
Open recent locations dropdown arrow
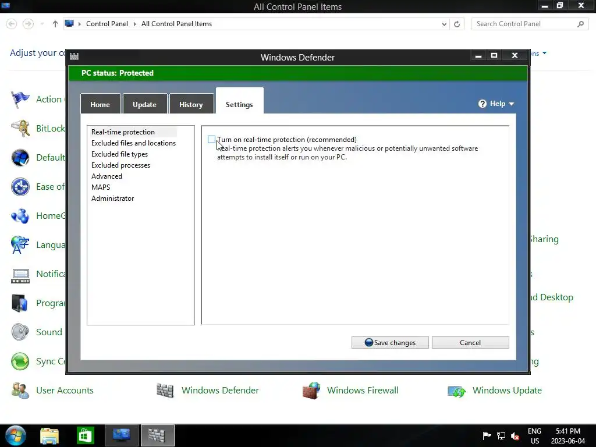pyautogui.click(x=42, y=24)
